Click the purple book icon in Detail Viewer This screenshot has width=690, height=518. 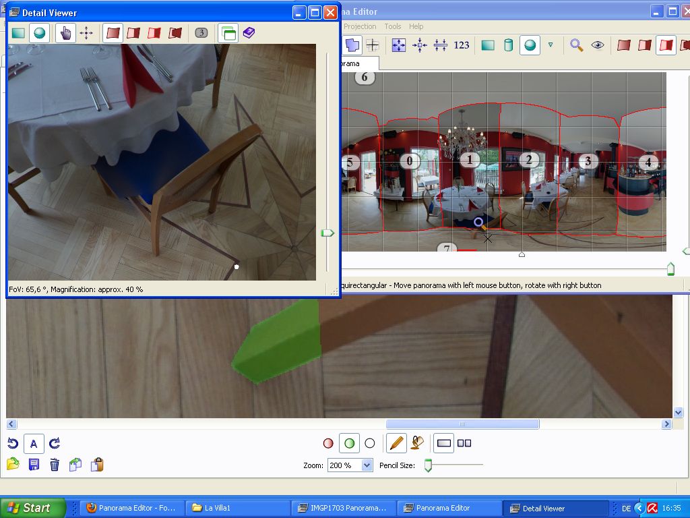click(249, 32)
